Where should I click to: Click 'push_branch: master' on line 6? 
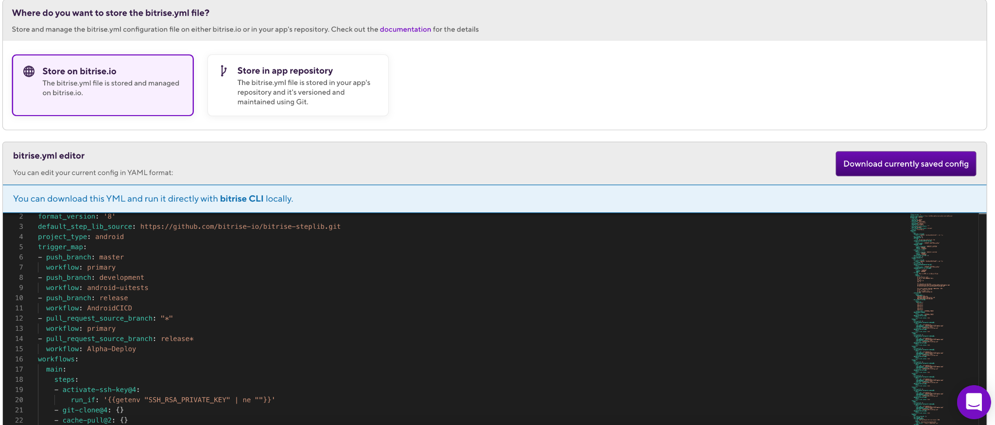click(x=85, y=257)
